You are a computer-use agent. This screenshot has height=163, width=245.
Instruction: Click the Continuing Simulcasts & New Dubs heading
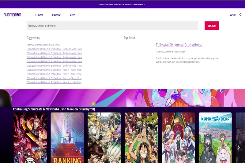54,109
